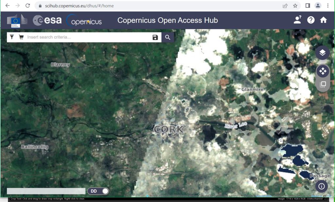Open the user login profile icon

point(297,20)
